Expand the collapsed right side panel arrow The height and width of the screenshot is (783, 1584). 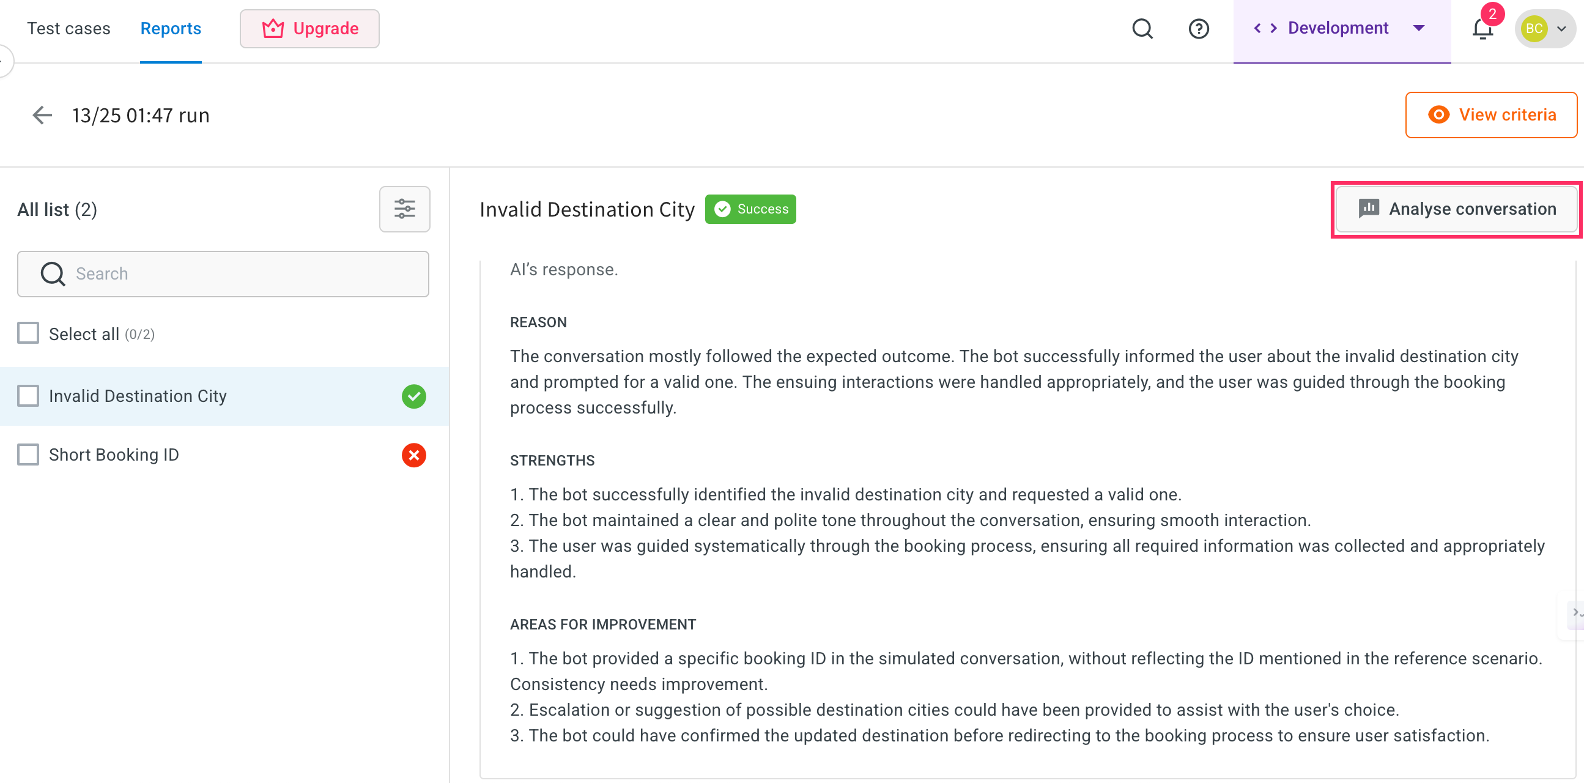pyautogui.click(x=1575, y=612)
